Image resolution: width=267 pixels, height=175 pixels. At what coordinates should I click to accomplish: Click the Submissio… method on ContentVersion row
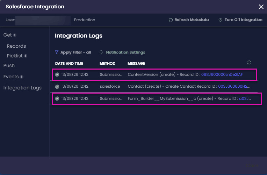(111, 74)
